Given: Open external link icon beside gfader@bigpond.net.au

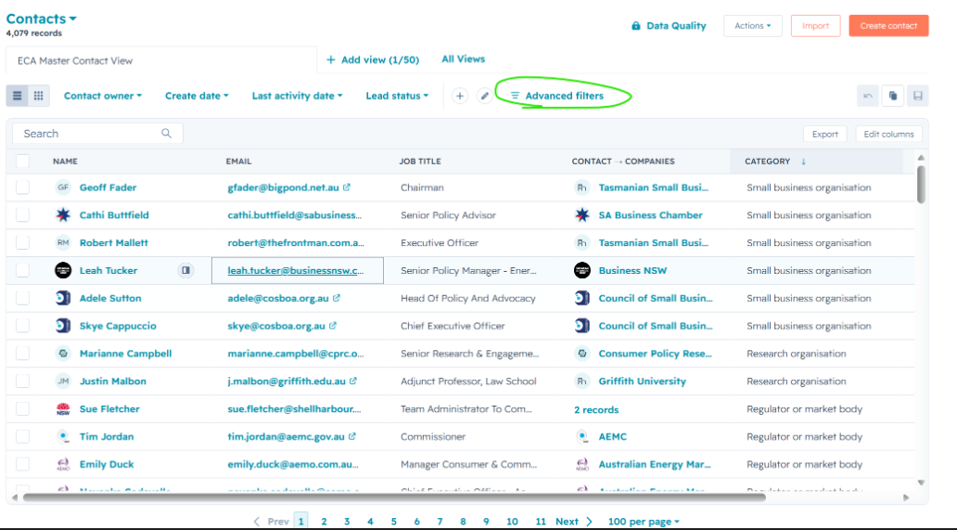Looking at the screenshot, I should pyautogui.click(x=347, y=187).
